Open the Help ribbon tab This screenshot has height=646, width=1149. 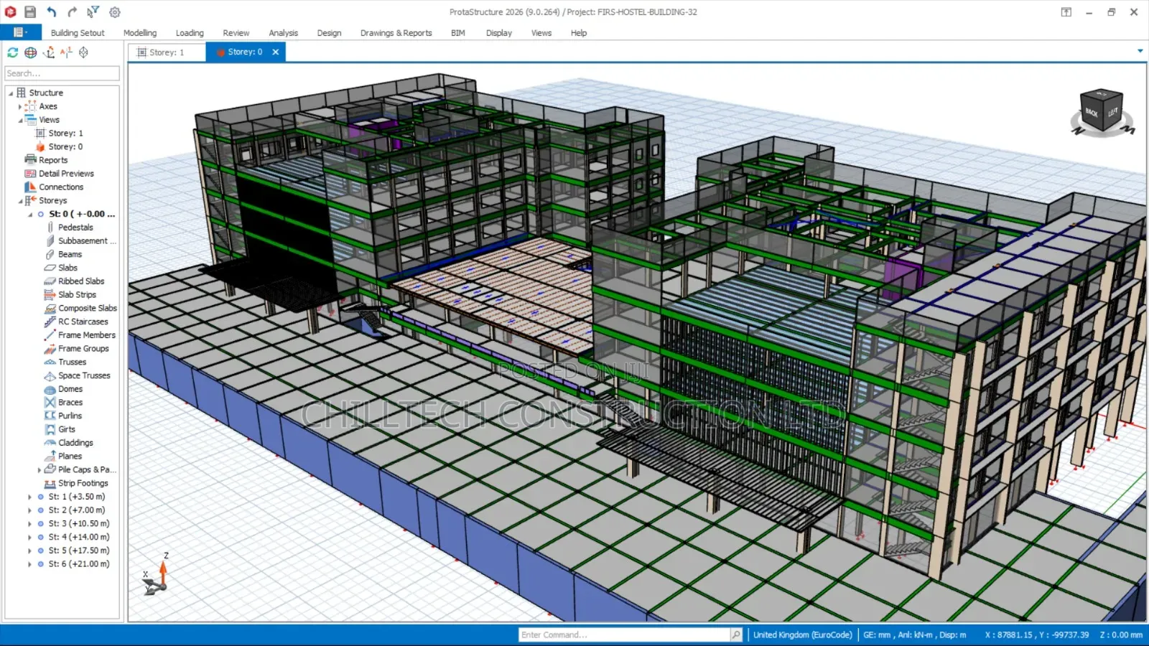pos(579,33)
